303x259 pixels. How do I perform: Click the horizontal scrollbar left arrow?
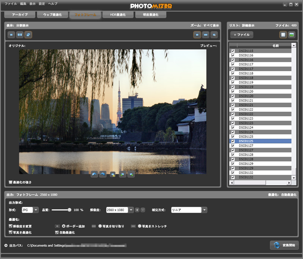[232, 183]
